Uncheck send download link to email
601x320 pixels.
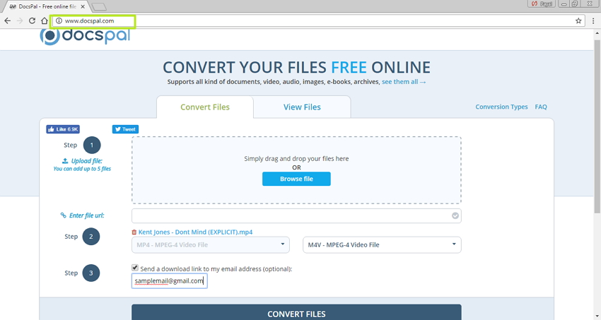[135, 268]
